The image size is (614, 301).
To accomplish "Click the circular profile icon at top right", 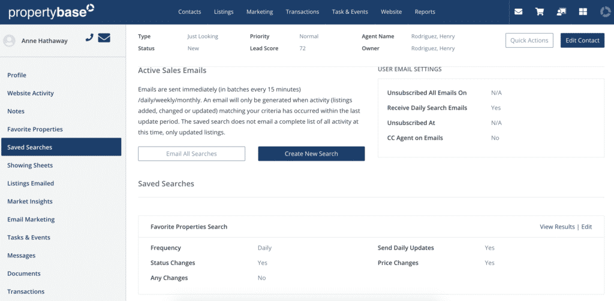I will pos(605,12).
